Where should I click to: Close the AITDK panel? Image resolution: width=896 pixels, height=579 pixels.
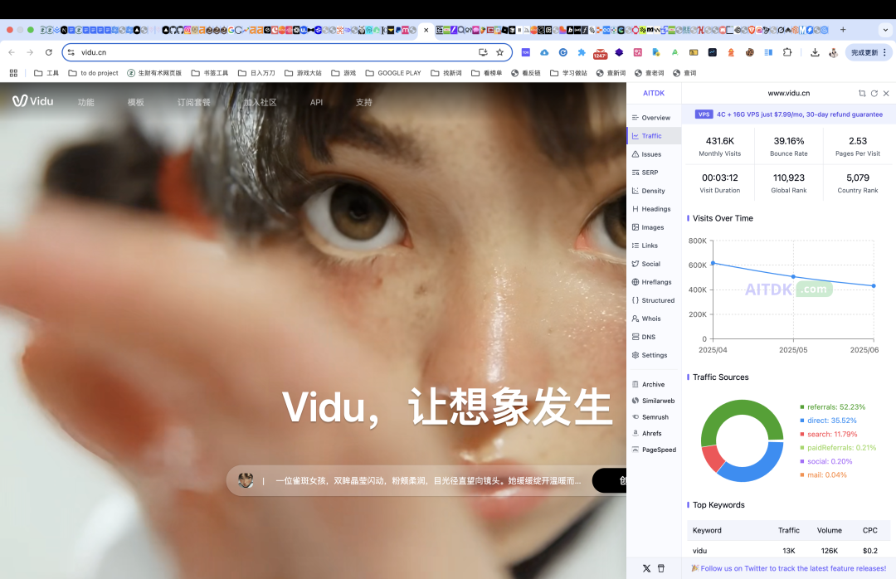886,93
